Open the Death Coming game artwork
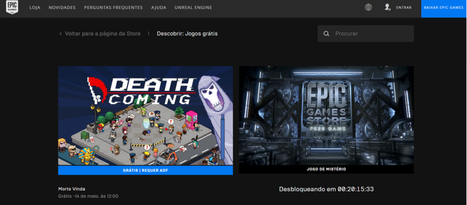467x205 pixels. 145,115
